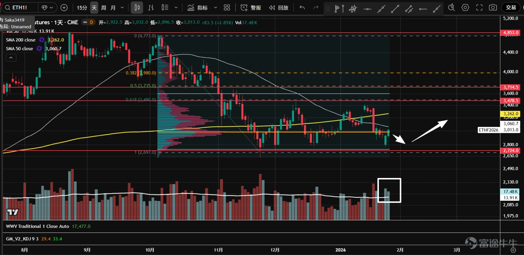Viewport: 524px width, 255px height.
Task: Select the parallel channel drawing tool
Action: (x=409, y=9)
